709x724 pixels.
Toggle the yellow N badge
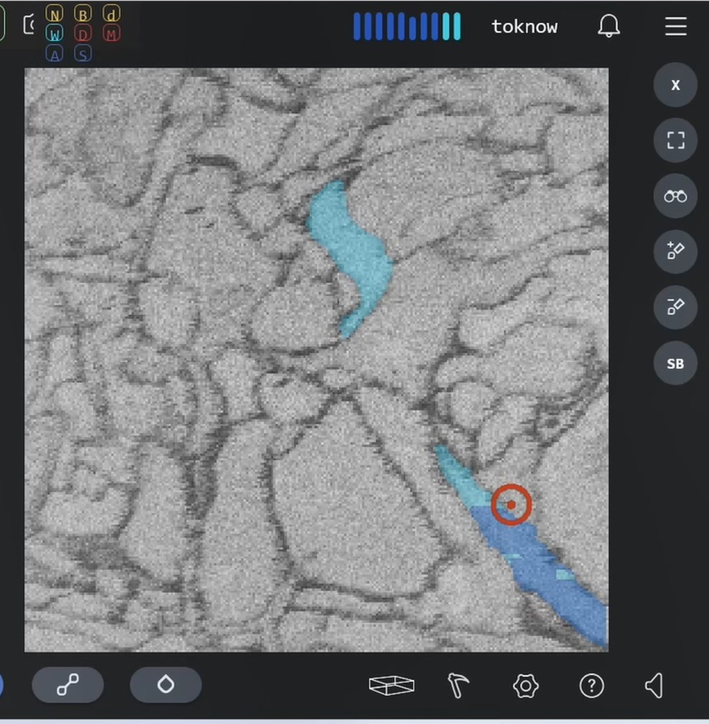[x=55, y=14]
